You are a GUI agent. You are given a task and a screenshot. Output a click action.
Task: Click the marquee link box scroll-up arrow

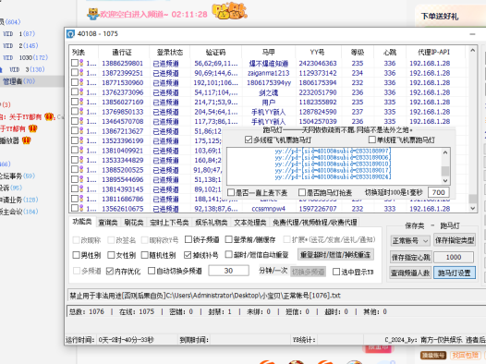[x=445, y=152]
